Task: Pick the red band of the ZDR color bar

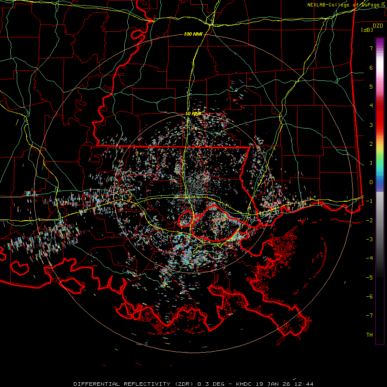Action: click(380, 116)
